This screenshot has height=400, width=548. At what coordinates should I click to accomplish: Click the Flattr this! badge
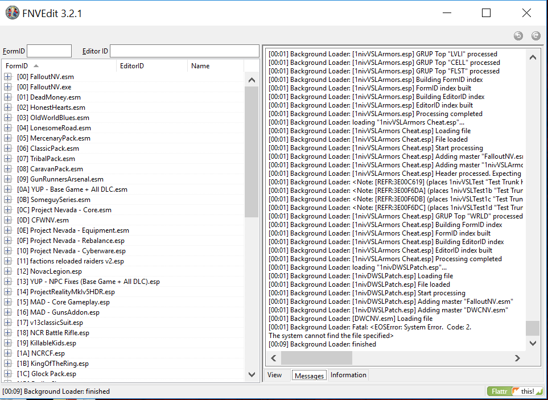pos(515,391)
